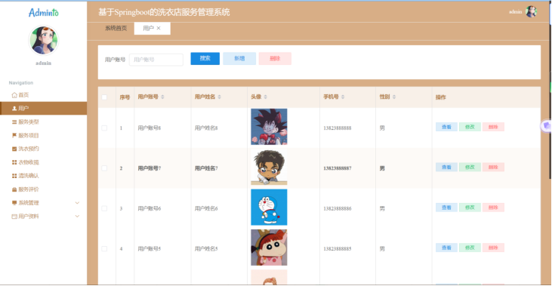Click the floating purple widget icon at right edge

547,126
